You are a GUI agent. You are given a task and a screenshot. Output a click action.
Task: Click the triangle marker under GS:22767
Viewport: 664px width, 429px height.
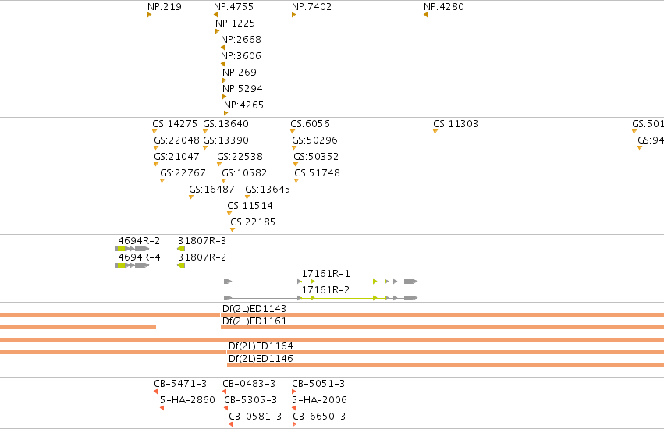point(162,181)
